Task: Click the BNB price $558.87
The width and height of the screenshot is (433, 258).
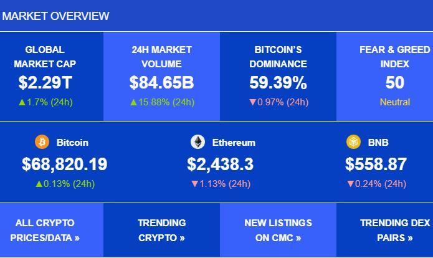Action: click(376, 165)
